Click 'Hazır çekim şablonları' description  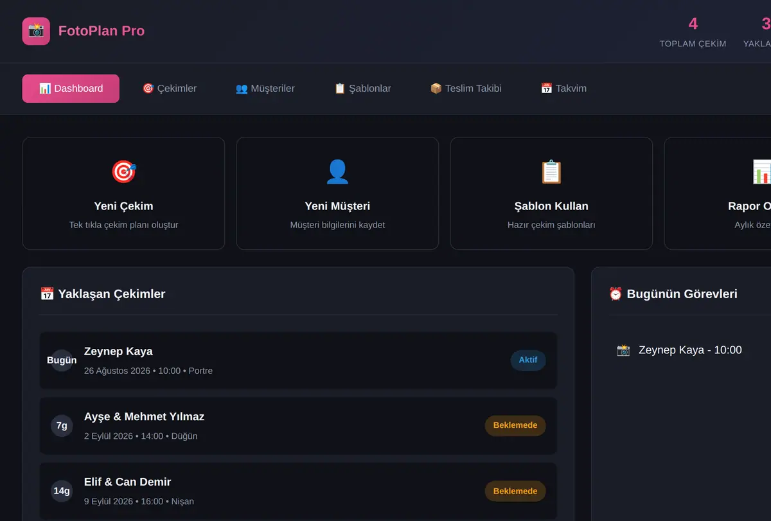[551, 225]
